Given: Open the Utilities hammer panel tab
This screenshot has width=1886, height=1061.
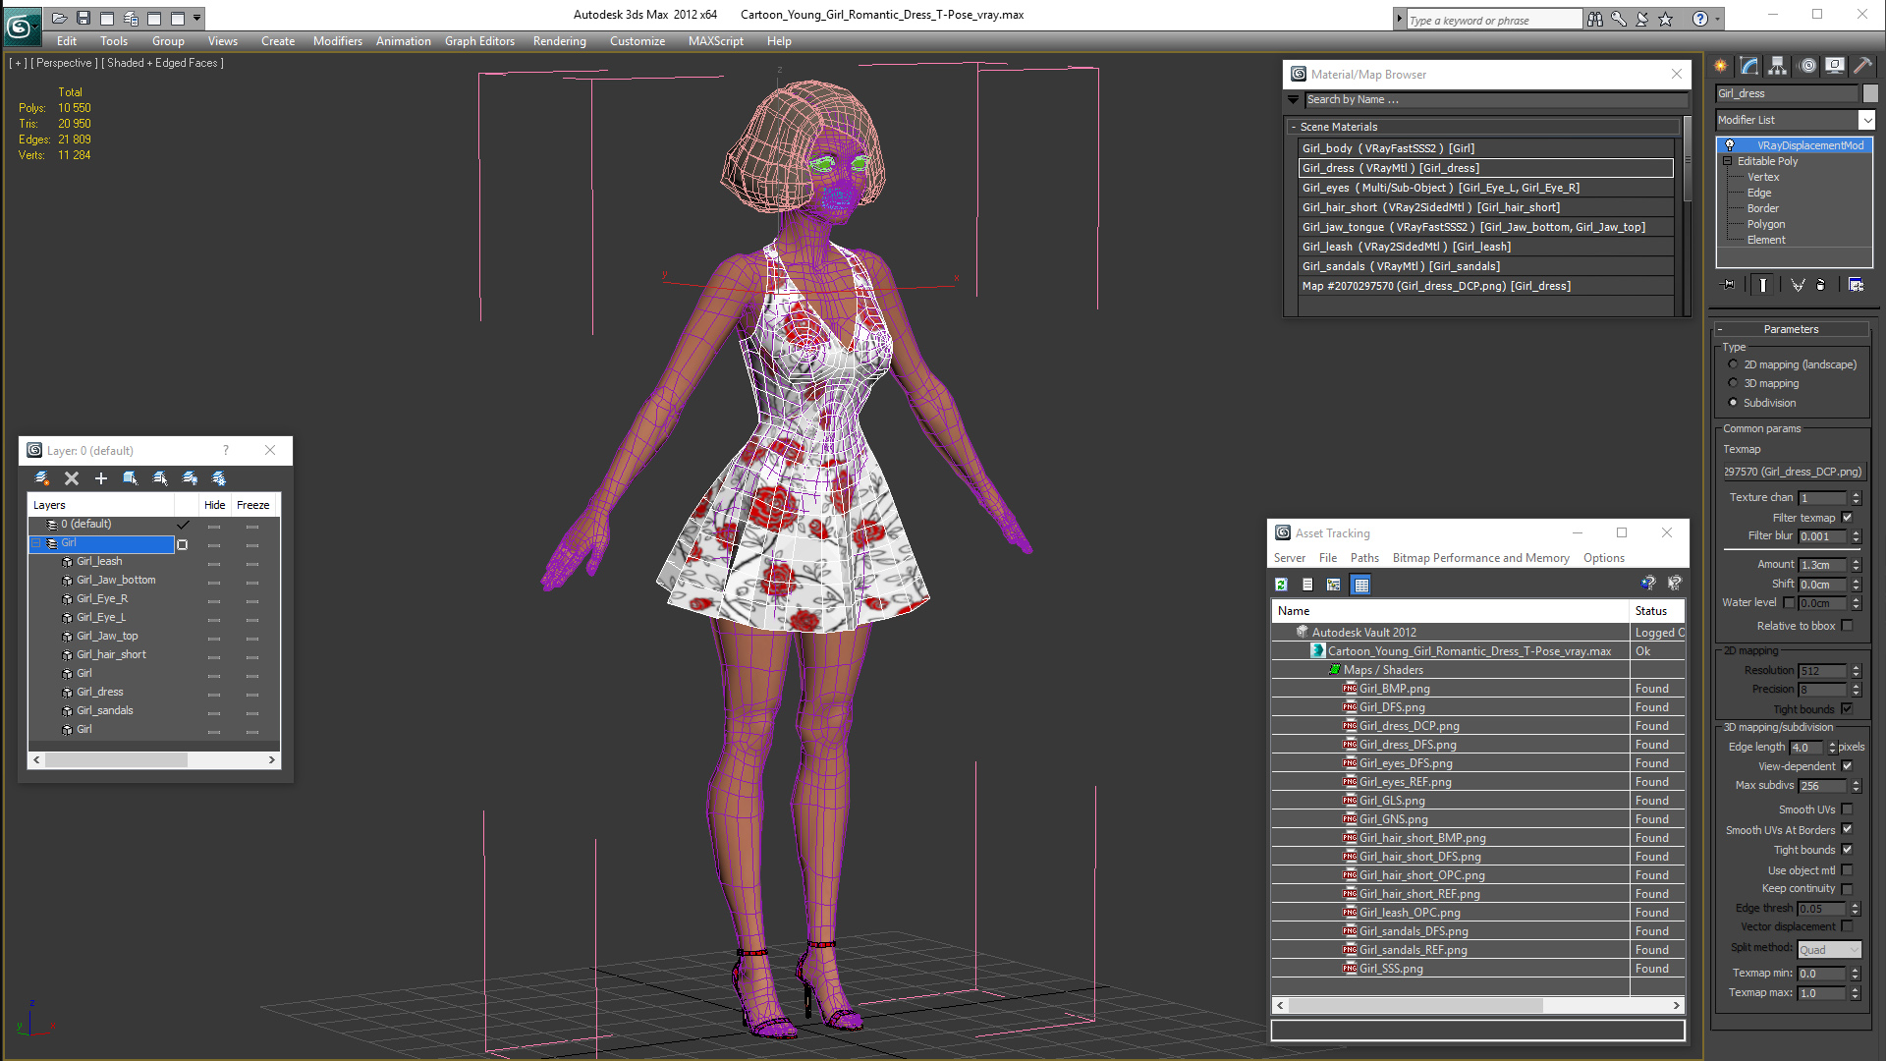Looking at the screenshot, I should point(1862,66).
